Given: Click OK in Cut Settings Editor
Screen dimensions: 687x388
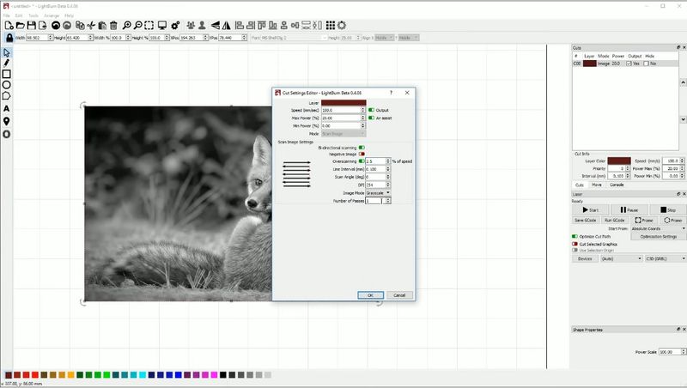Looking at the screenshot, I should (x=370, y=294).
